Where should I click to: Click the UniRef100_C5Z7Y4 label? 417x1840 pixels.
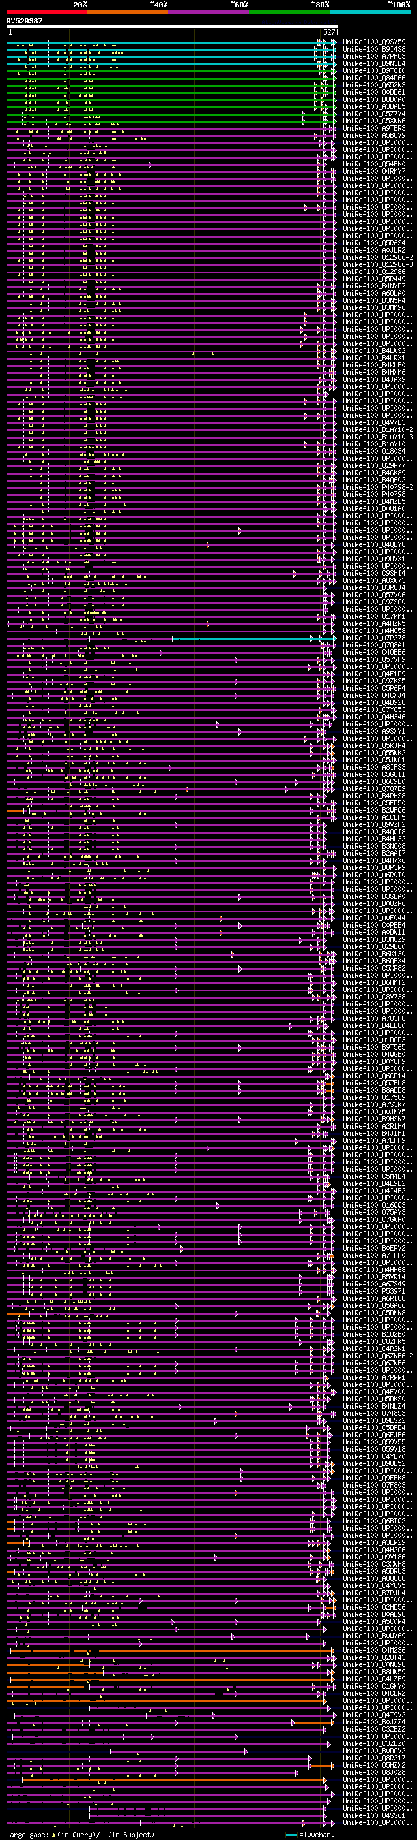[374, 114]
